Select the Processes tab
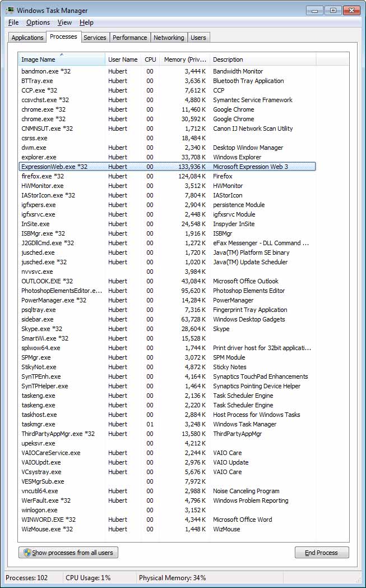This screenshot has width=366, height=588. coord(63,37)
